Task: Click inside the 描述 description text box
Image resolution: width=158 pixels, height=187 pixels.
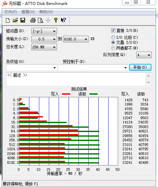Action: 76,79
